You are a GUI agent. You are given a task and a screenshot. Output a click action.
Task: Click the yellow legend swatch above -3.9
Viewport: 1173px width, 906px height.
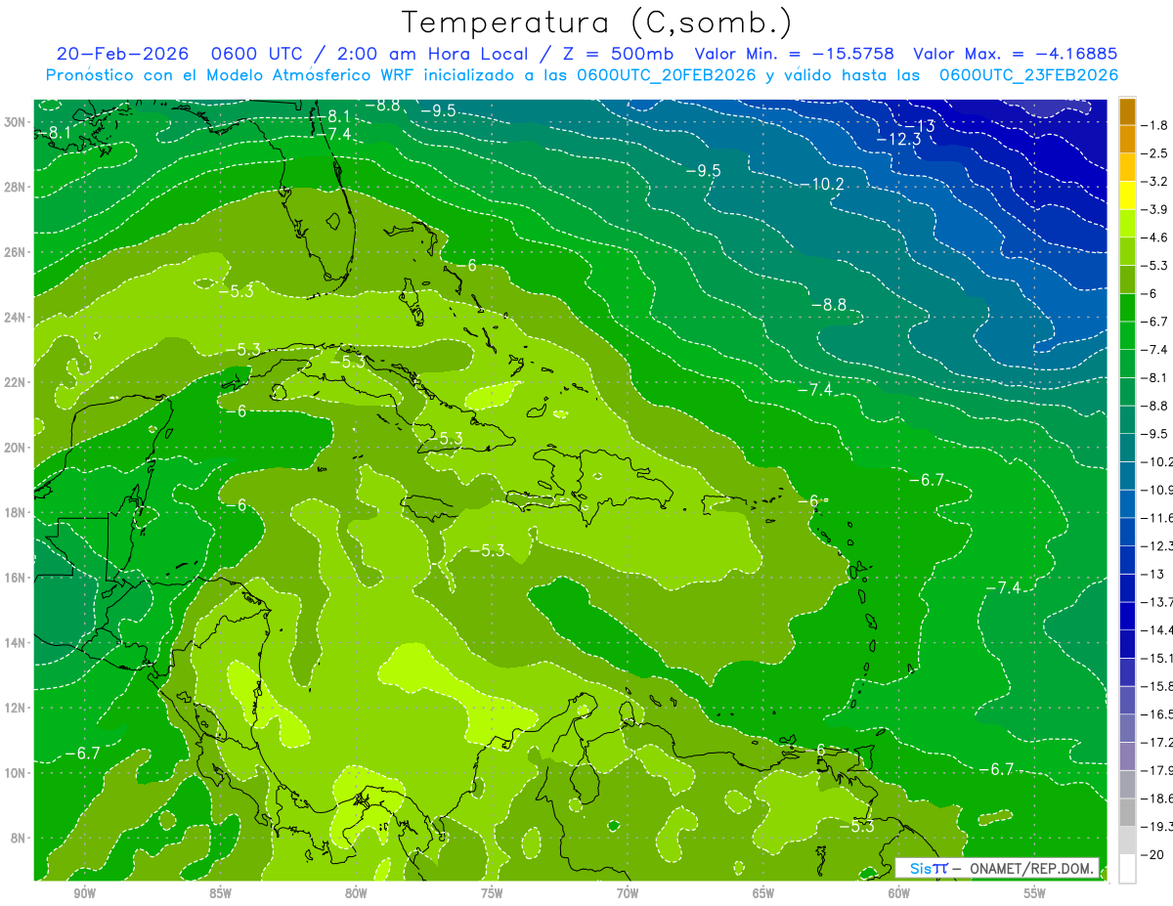tap(1127, 195)
